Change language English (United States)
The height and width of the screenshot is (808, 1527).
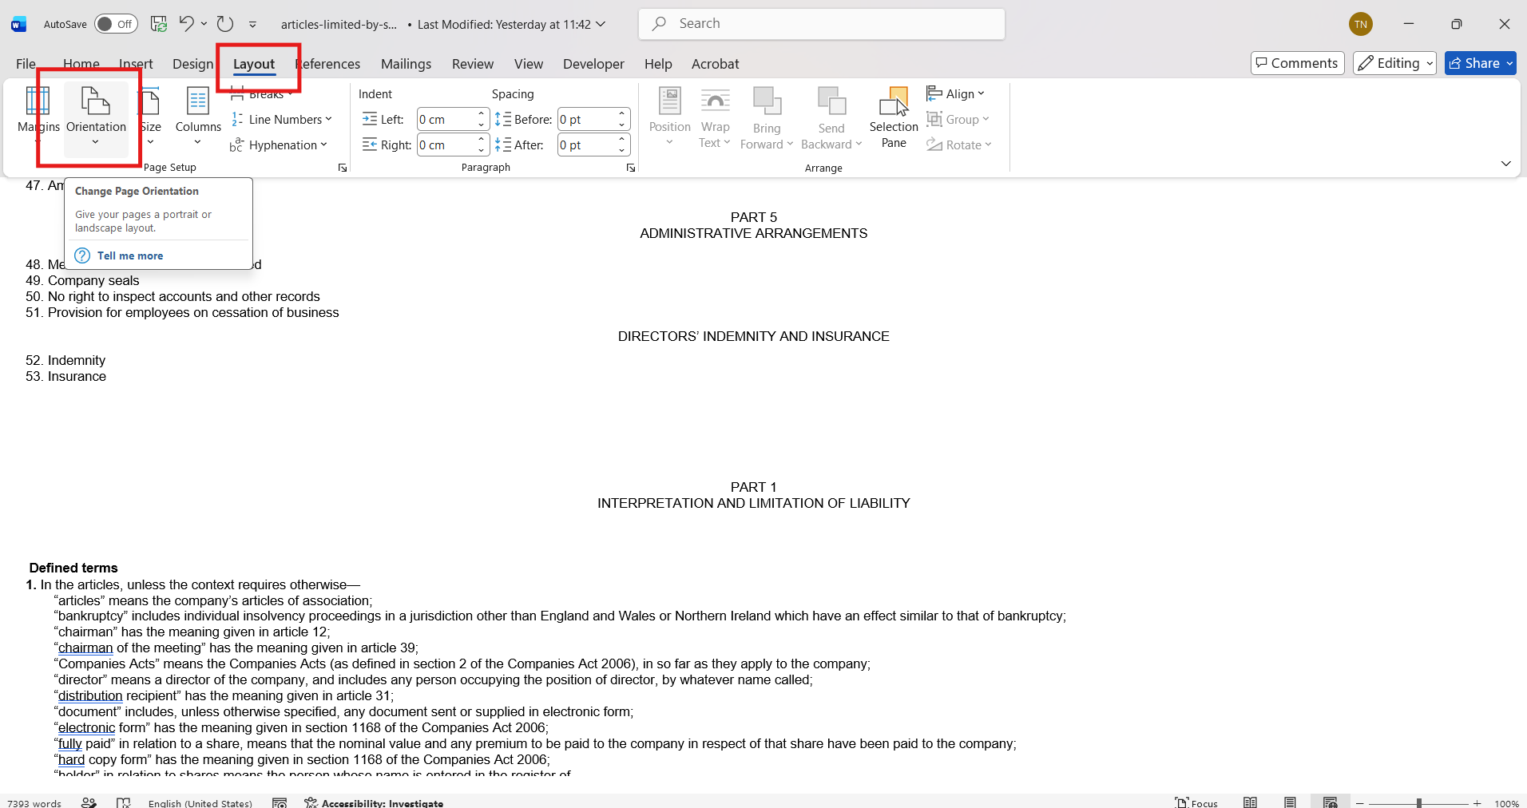[x=200, y=803]
